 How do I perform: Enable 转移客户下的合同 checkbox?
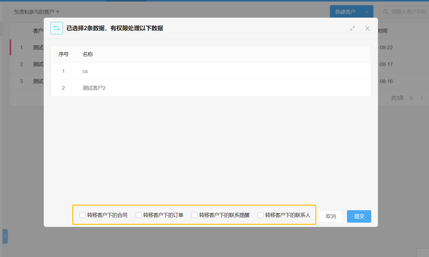pyautogui.click(x=83, y=215)
